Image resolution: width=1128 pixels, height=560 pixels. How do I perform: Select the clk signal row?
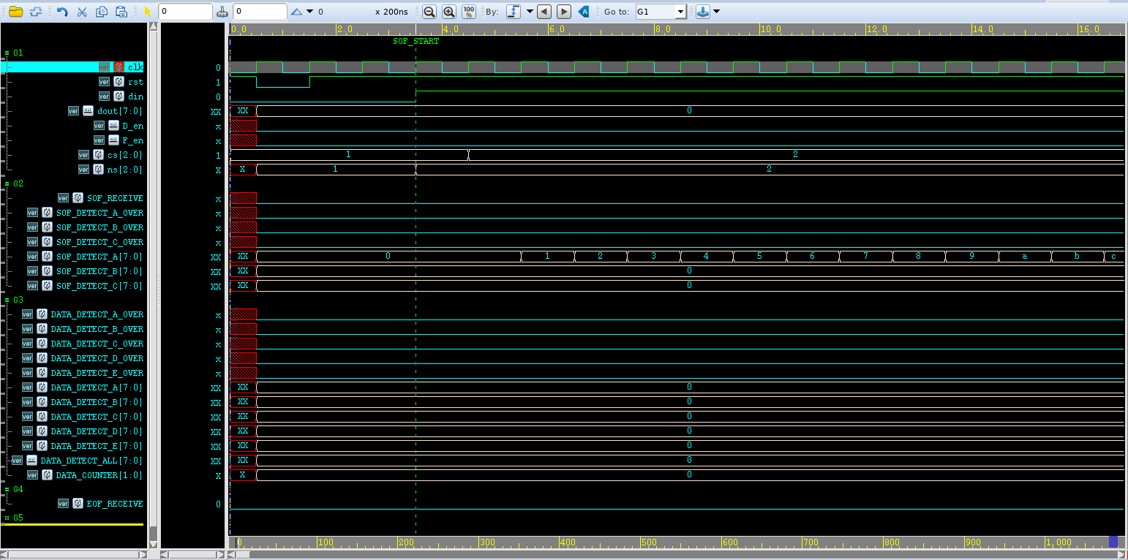click(73, 67)
